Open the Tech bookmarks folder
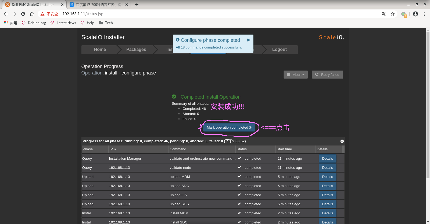 tap(106, 23)
